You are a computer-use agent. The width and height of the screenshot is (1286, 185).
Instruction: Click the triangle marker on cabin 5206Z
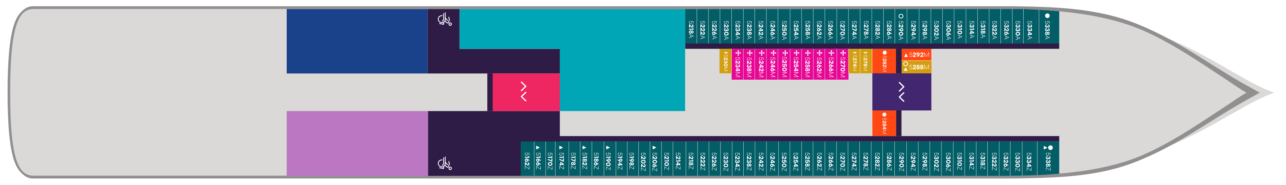(654, 148)
